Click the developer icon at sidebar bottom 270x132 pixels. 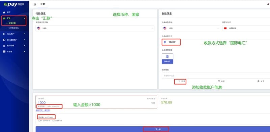4,52
